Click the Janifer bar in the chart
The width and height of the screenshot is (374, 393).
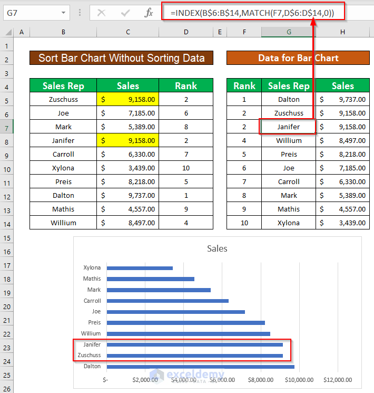(195, 344)
